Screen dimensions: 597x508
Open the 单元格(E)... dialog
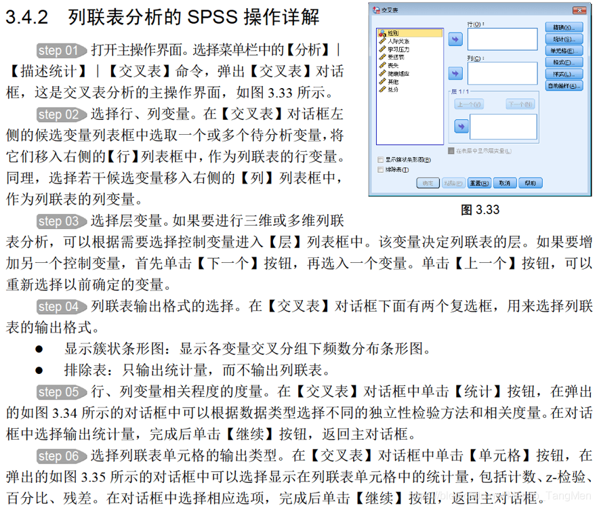564,51
